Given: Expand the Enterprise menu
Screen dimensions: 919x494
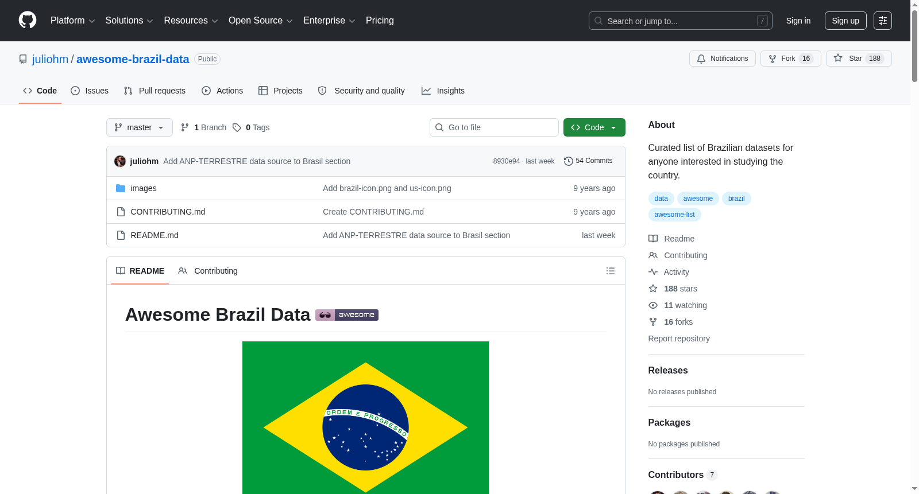Looking at the screenshot, I should (329, 21).
